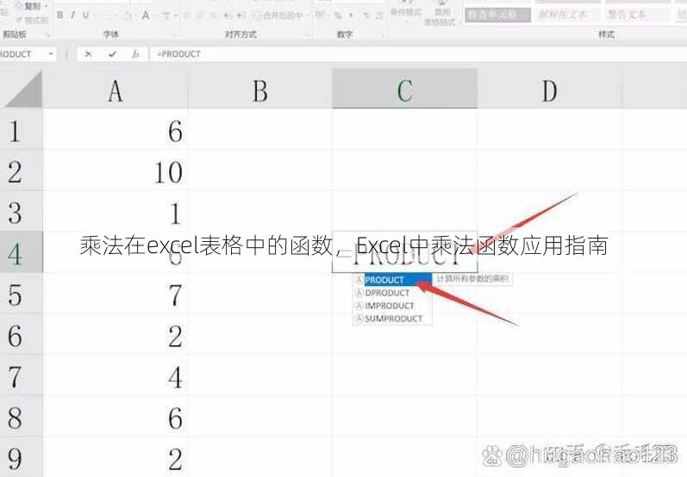
Task: Select row 5 header
Action: tap(21, 294)
